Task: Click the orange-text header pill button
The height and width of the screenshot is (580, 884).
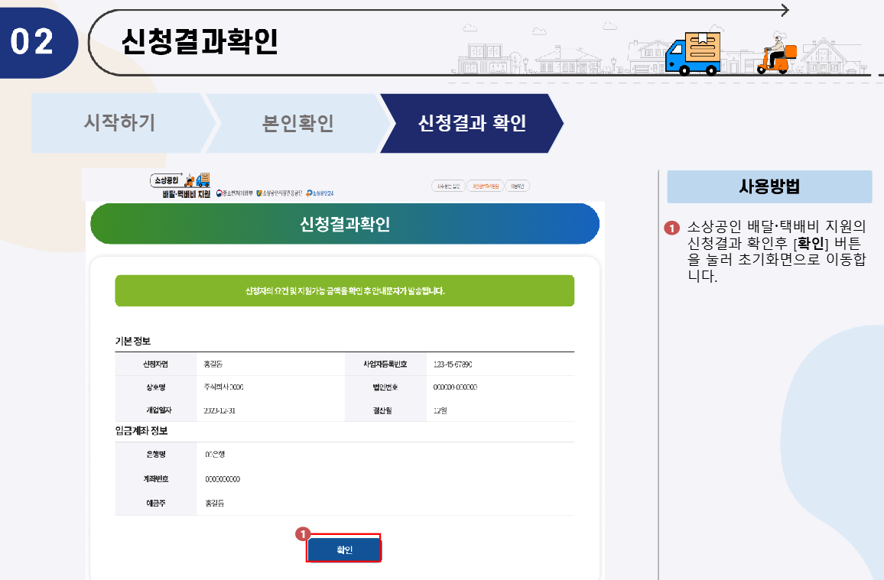Action: coord(486,186)
